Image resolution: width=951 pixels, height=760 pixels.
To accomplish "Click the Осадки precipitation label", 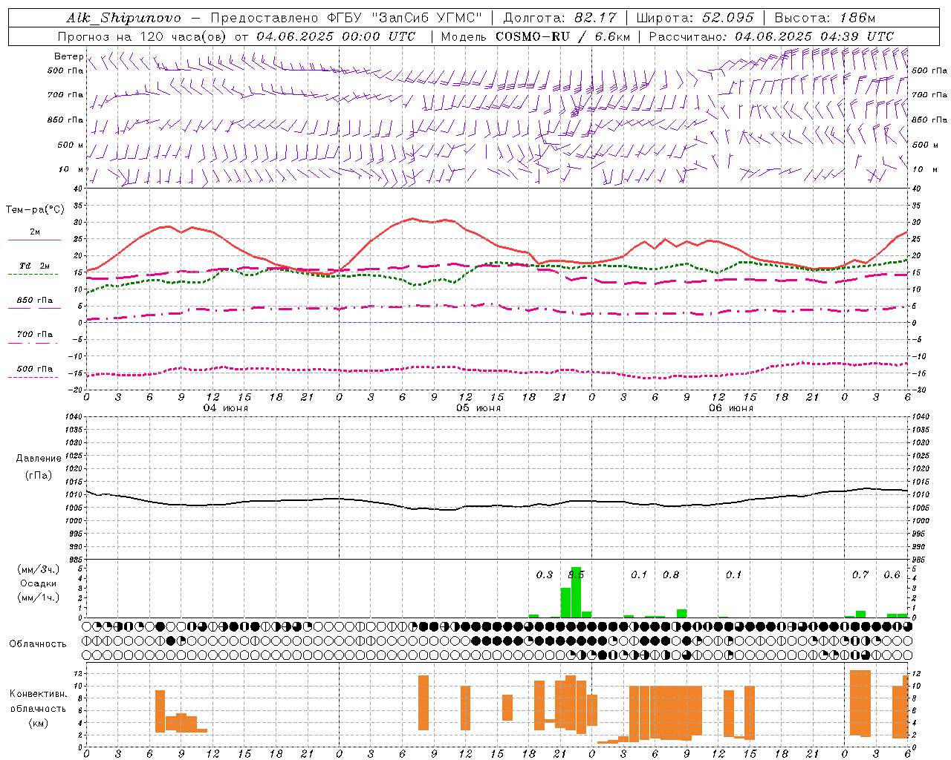I will coord(39,583).
